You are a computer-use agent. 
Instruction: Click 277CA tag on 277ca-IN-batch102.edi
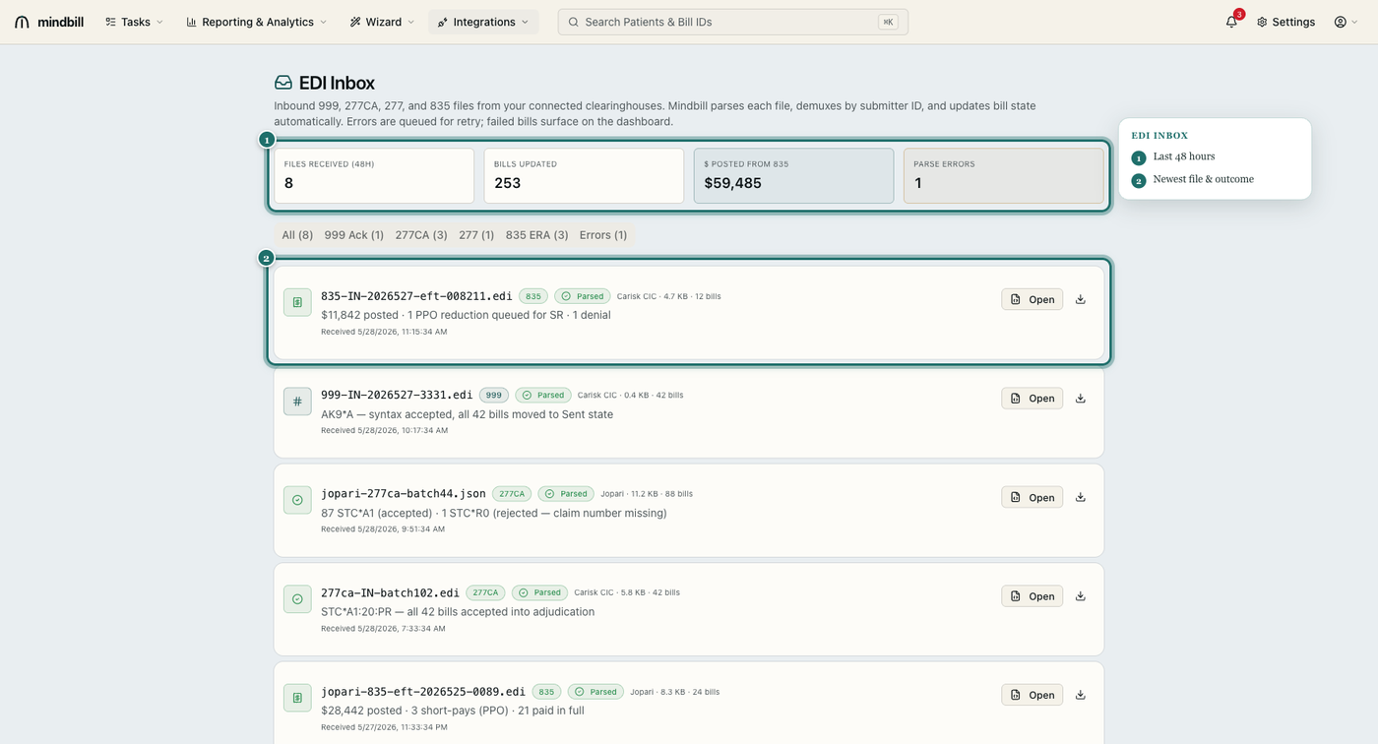[x=485, y=592]
